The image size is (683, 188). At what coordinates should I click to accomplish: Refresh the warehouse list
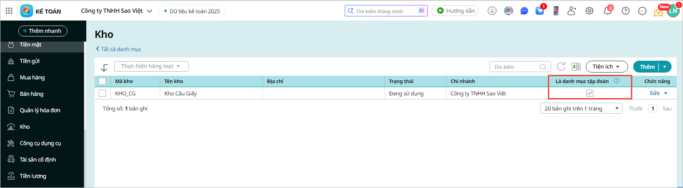point(561,67)
